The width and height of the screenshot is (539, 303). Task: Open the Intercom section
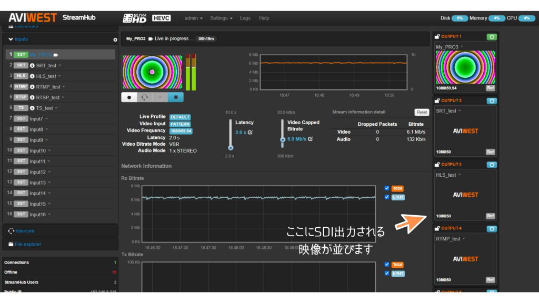[25, 231]
